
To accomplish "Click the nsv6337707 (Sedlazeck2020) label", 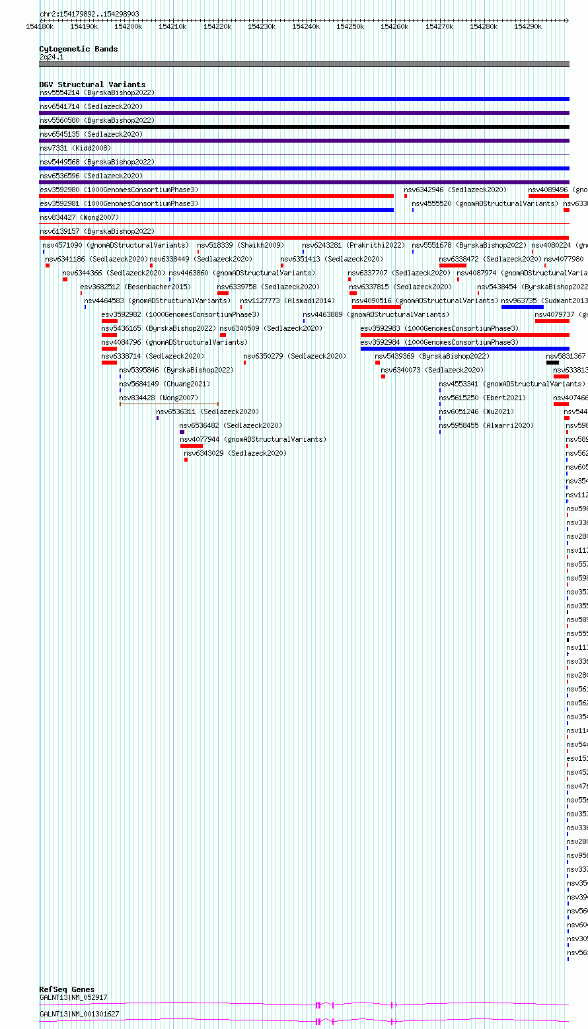I will click(400, 273).
